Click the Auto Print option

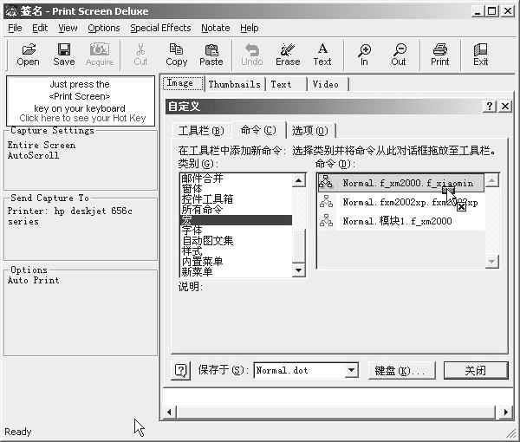(x=34, y=280)
